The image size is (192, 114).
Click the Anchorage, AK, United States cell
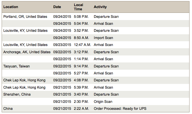click(x=27, y=52)
